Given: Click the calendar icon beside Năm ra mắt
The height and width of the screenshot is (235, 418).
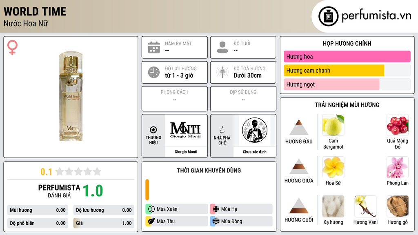Looking at the screenshot, I should pos(154,47).
